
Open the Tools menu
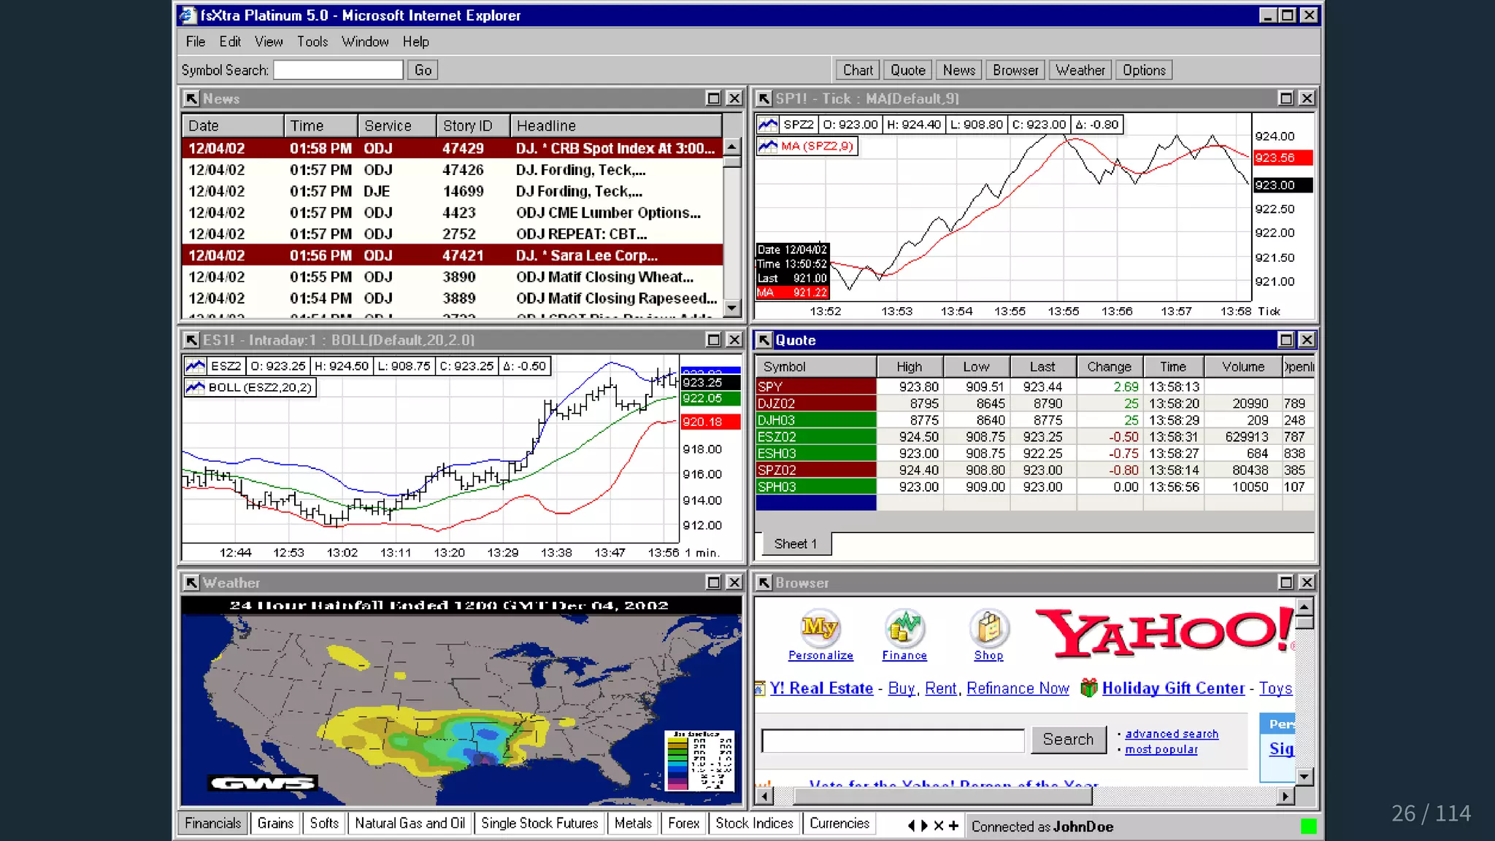312,42
